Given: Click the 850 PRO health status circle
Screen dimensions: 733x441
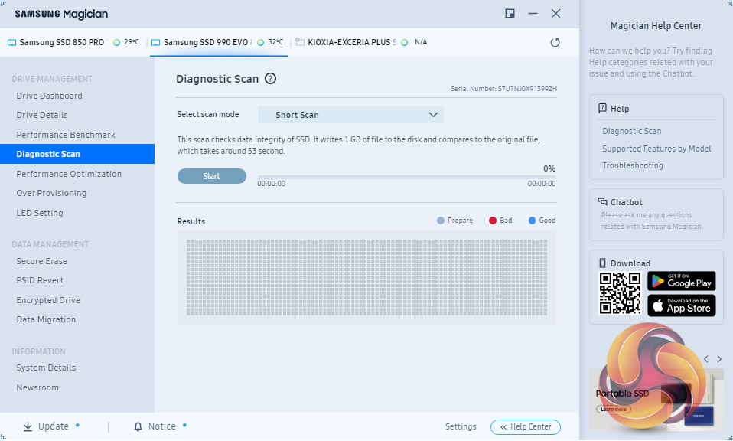Looking at the screenshot, I should pyautogui.click(x=117, y=43).
